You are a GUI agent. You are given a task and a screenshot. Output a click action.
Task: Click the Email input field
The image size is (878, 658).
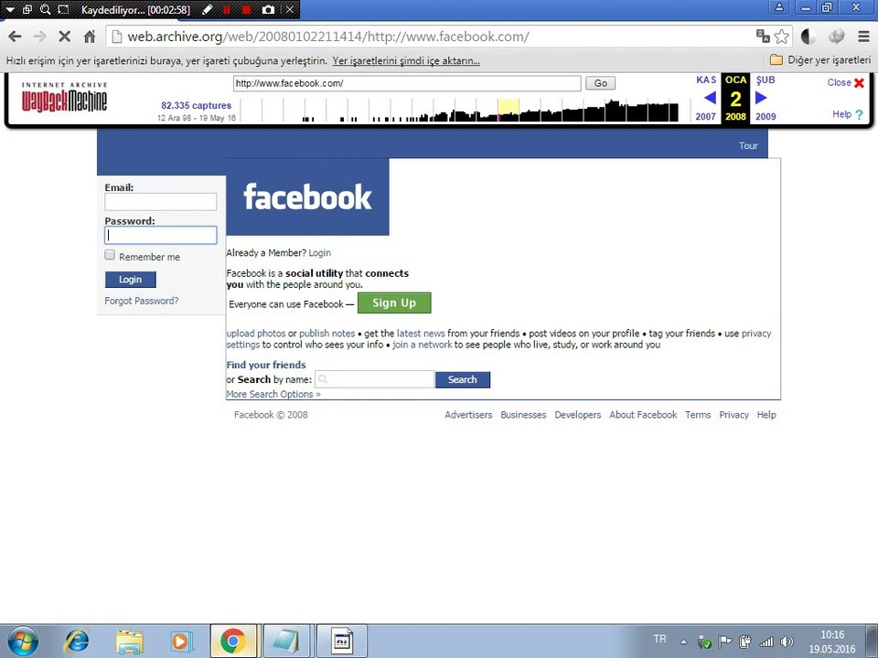[x=161, y=202]
